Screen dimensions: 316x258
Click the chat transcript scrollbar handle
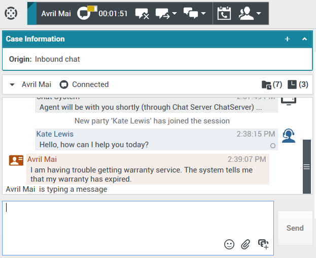coord(306,166)
